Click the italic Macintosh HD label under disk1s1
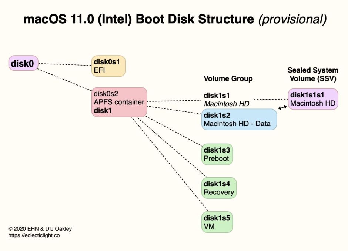This screenshot has height=251, width=348. 226,104
